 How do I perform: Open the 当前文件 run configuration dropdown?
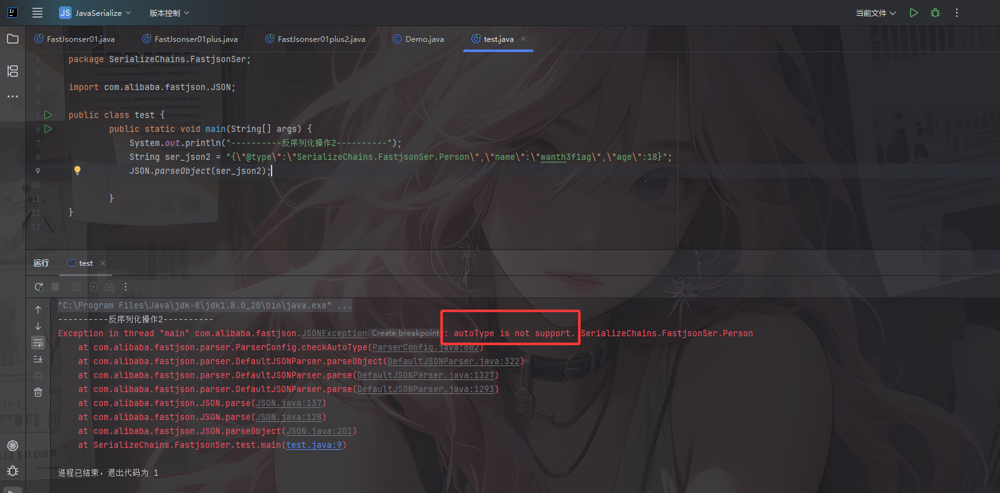pyautogui.click(x=875, y=13)
